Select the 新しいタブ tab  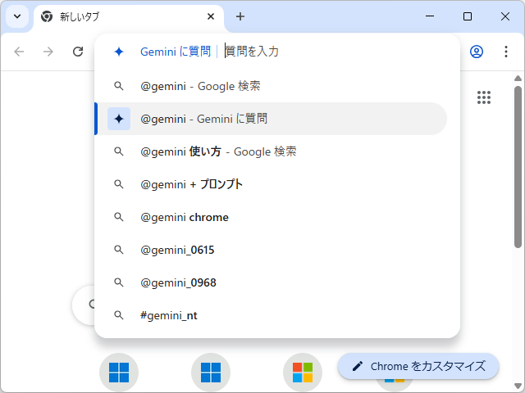(129, 16)
